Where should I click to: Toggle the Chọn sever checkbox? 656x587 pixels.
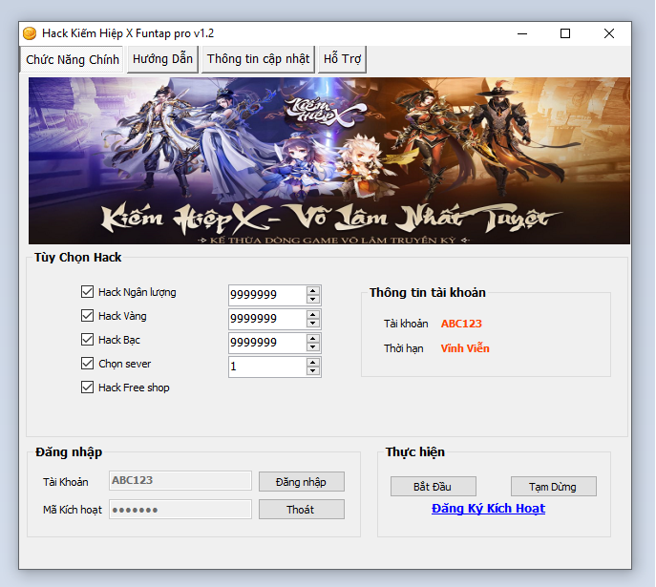[88, 364]
